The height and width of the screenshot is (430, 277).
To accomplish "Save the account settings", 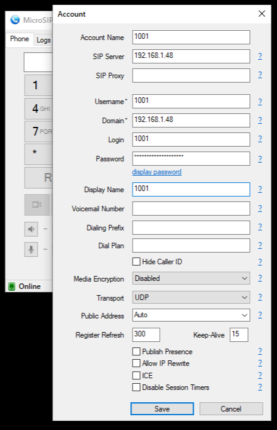I will point(162,409).
